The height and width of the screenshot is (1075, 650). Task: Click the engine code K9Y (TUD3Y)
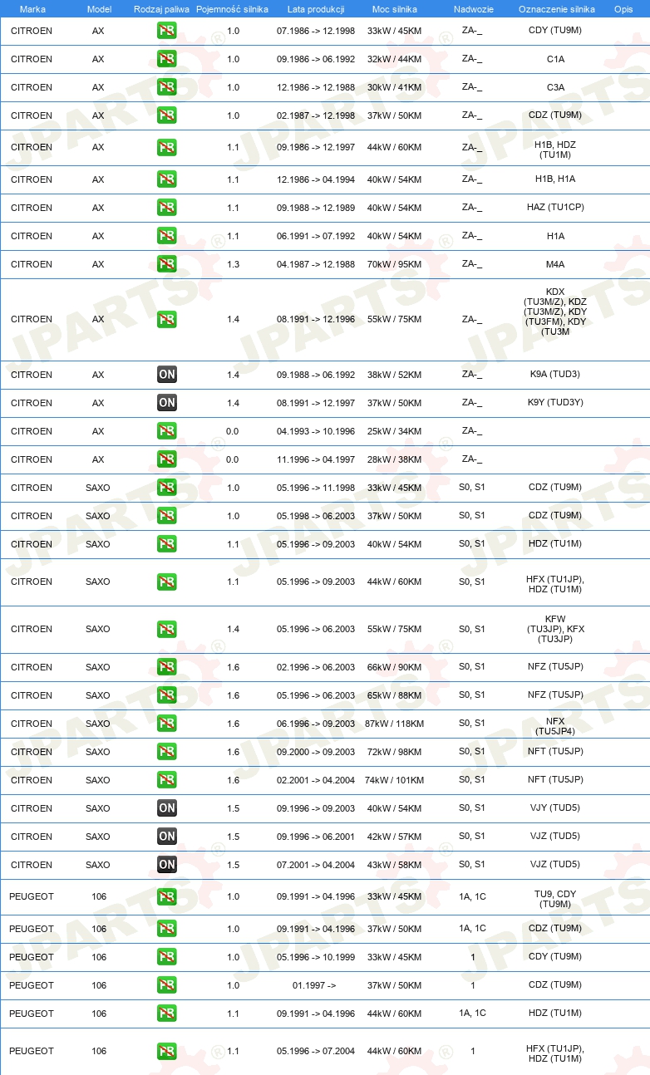point(555,403)
